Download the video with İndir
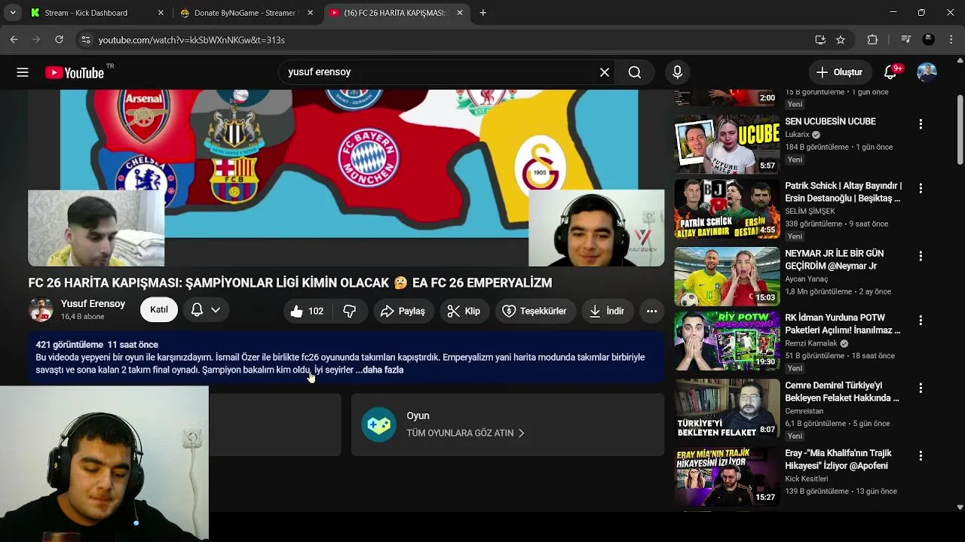This screenshot has height=542, width=965. [x=607, y=311]
